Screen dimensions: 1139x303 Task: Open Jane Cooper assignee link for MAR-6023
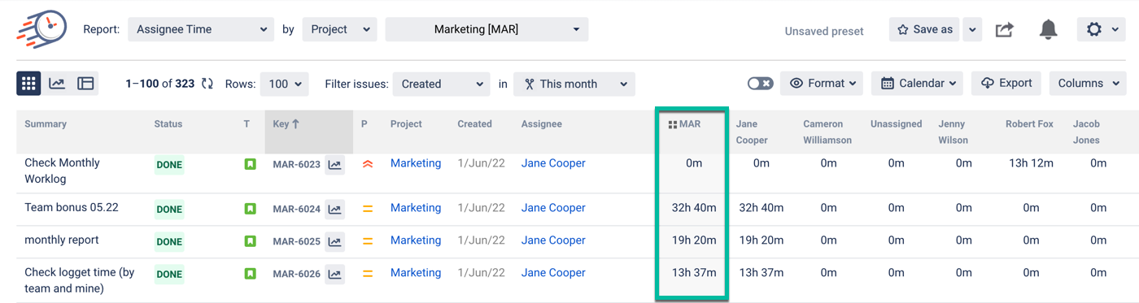[x=553, y=163]
